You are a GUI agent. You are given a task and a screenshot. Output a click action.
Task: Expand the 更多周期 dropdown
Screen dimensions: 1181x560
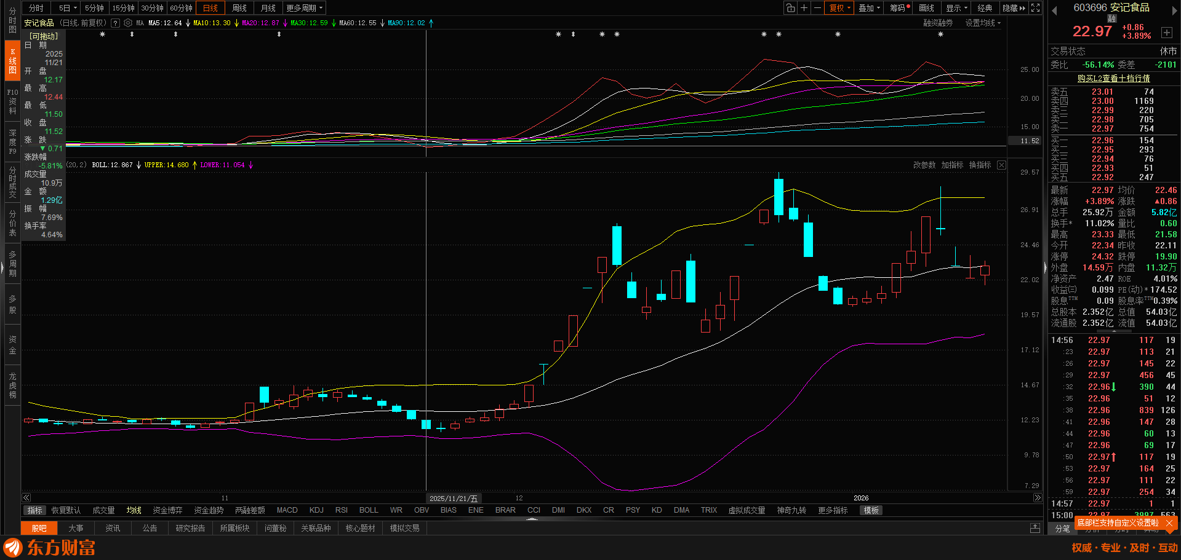click(304, 8)
